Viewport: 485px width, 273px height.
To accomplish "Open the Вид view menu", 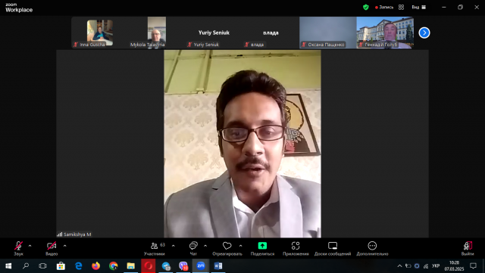I will [x=419, y=7].
